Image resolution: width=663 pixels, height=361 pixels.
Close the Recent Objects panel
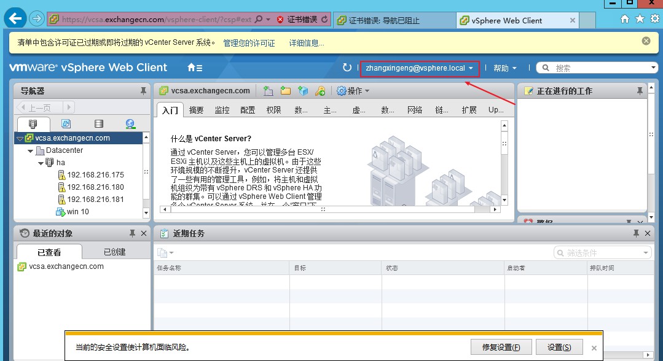144,233
